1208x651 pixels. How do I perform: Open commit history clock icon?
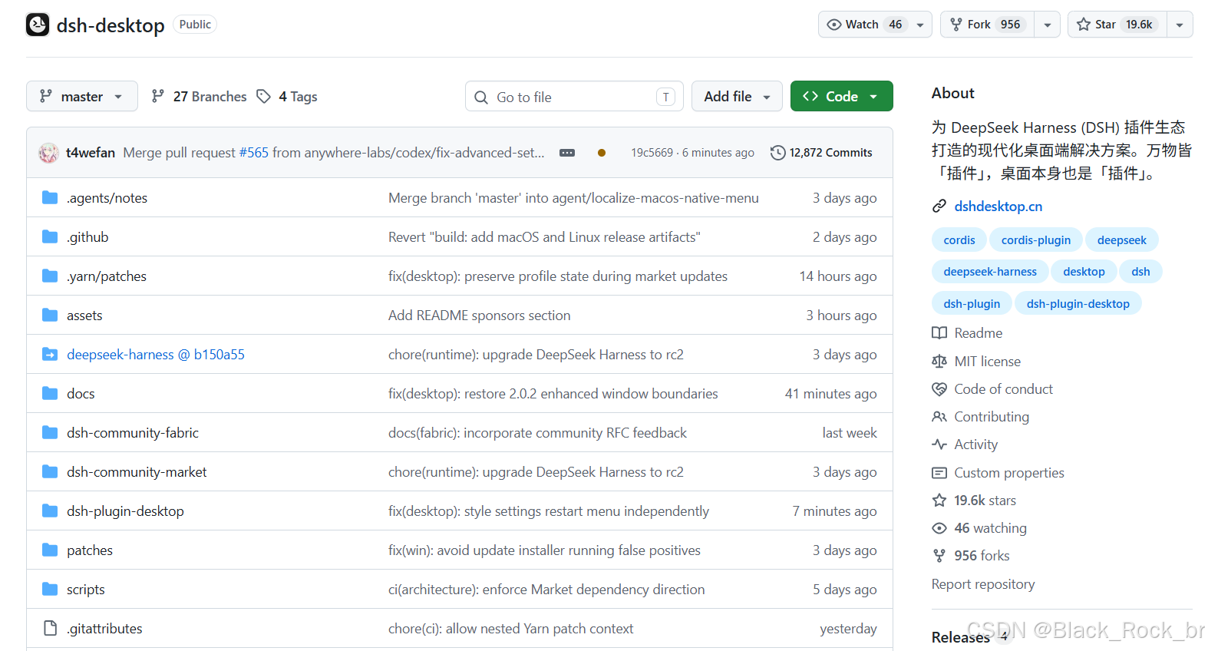pyautogui.click(x=777, y=153)
